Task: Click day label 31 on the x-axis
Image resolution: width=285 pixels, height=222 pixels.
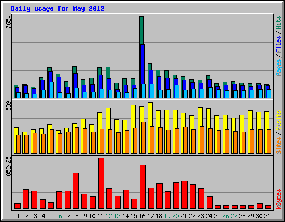Action: point(267,216)
